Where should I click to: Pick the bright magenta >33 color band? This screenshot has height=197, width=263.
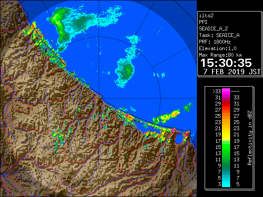coord(226,92)
